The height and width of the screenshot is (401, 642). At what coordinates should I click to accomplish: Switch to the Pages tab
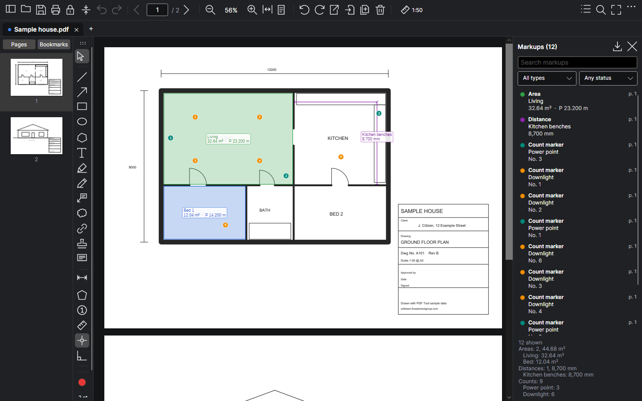(x=19, y=45)
